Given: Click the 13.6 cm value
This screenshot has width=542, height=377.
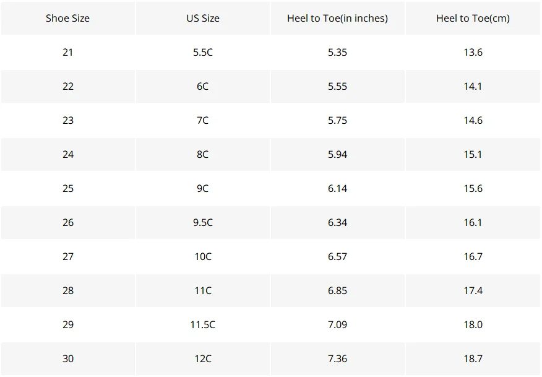Looking at the screenshot, I should click(473, 52).
